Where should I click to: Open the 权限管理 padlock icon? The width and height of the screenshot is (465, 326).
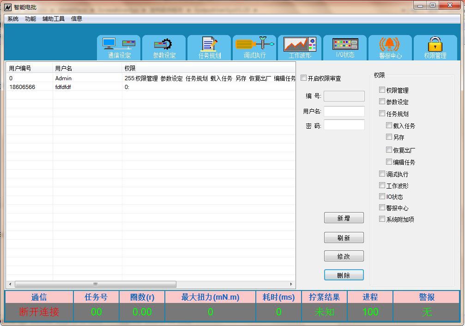[435, 47]
